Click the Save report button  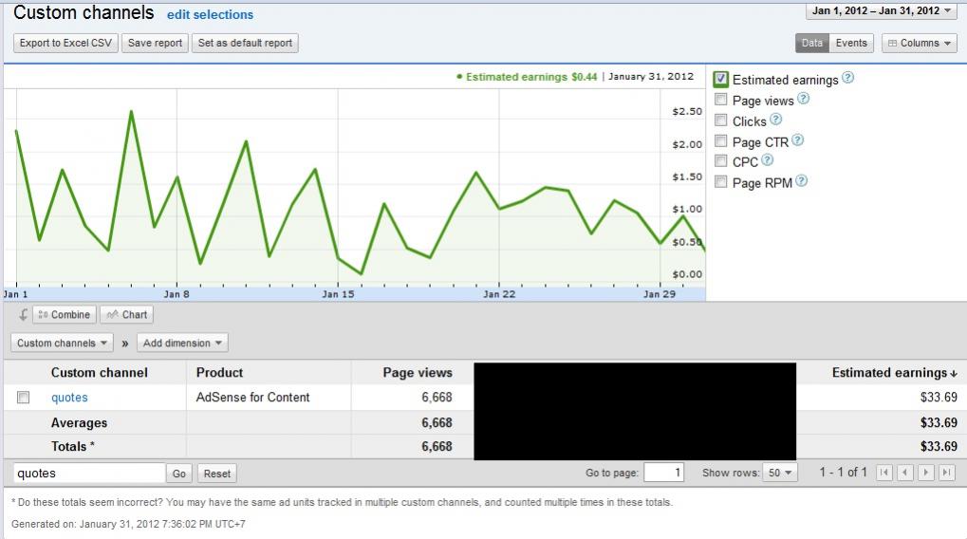point(155,43)
